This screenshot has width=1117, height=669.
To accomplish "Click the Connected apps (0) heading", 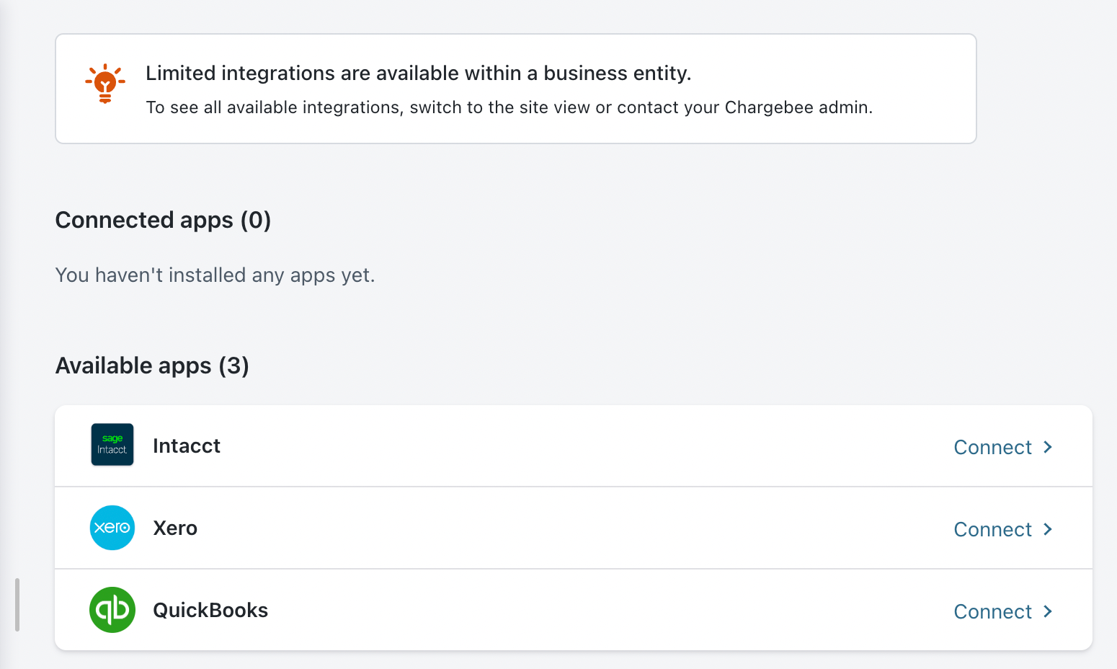I will pyautogui.click(x=163, y=220).
